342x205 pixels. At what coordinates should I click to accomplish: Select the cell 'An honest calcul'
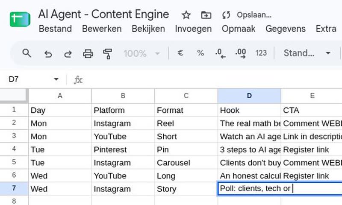tap(249, 176)
